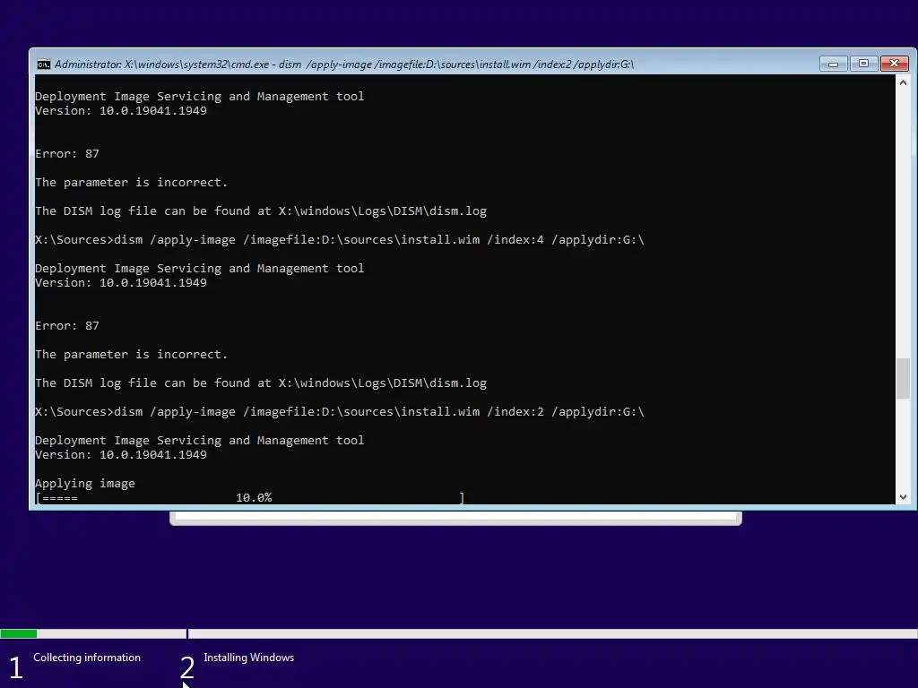Click the first "Error: 87" line

[67, 154]
